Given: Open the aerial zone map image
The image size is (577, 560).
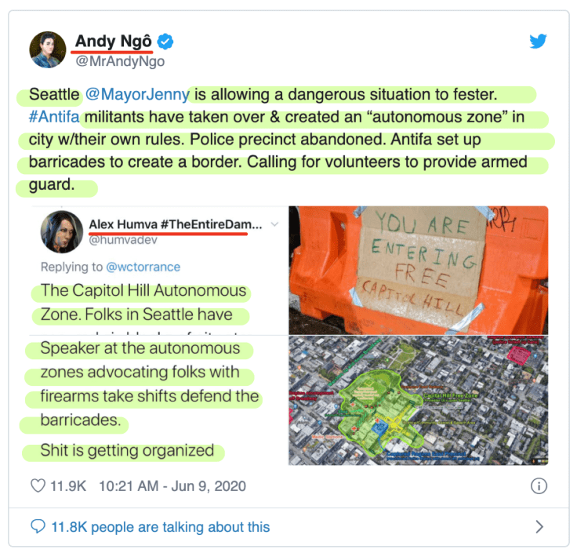Looking at the screenshot, I should tap(419, 400).
